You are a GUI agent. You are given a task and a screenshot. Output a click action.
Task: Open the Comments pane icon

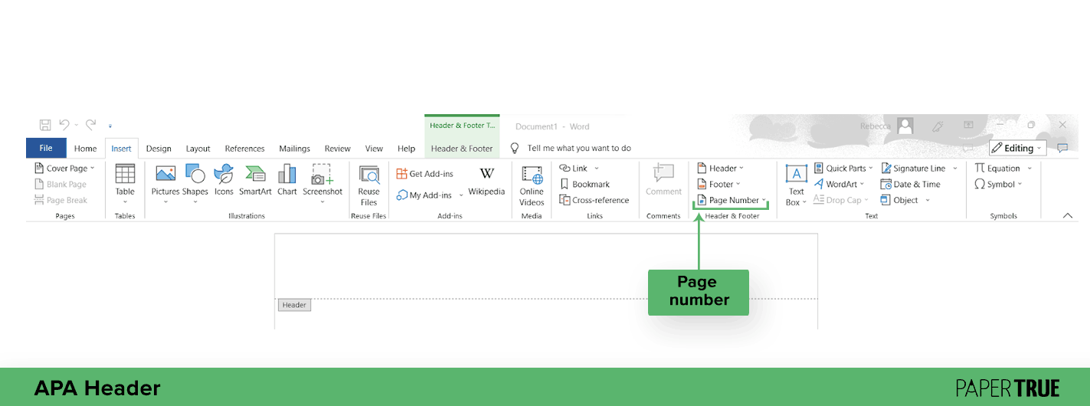pyautogui.click(x=1062, y=148)
